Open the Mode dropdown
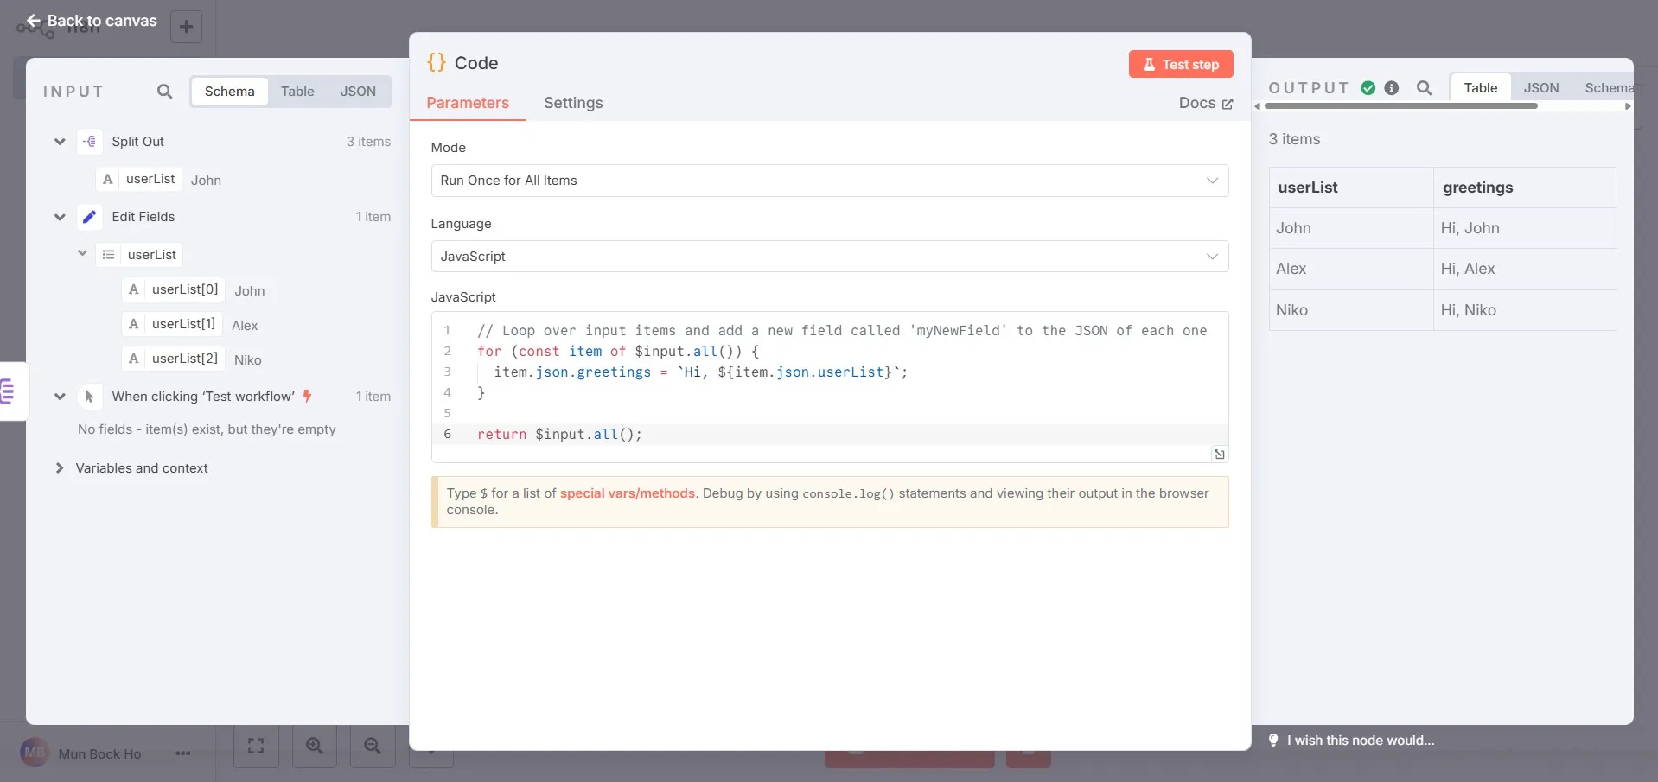This screenshot has width=1658, height=782. (829, 181)
